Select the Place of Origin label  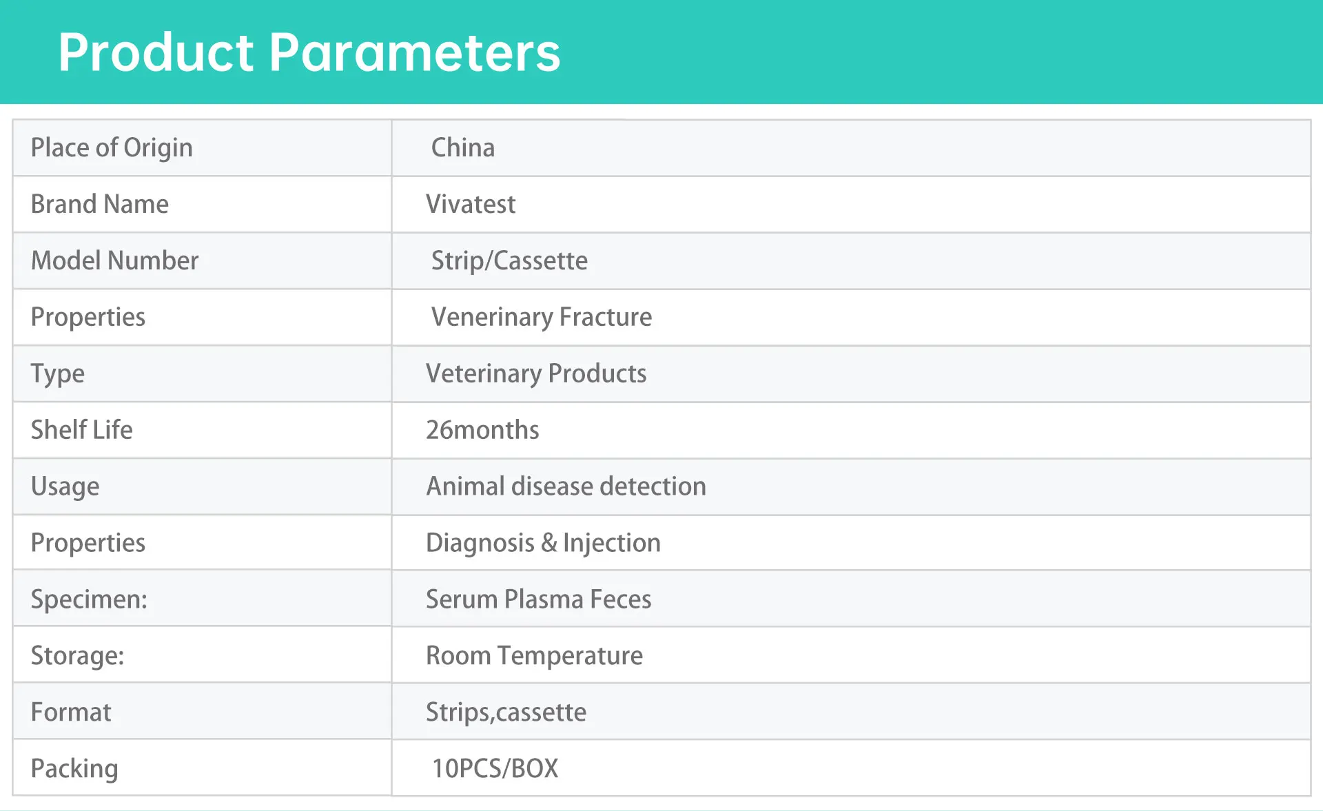pos(112,148)
